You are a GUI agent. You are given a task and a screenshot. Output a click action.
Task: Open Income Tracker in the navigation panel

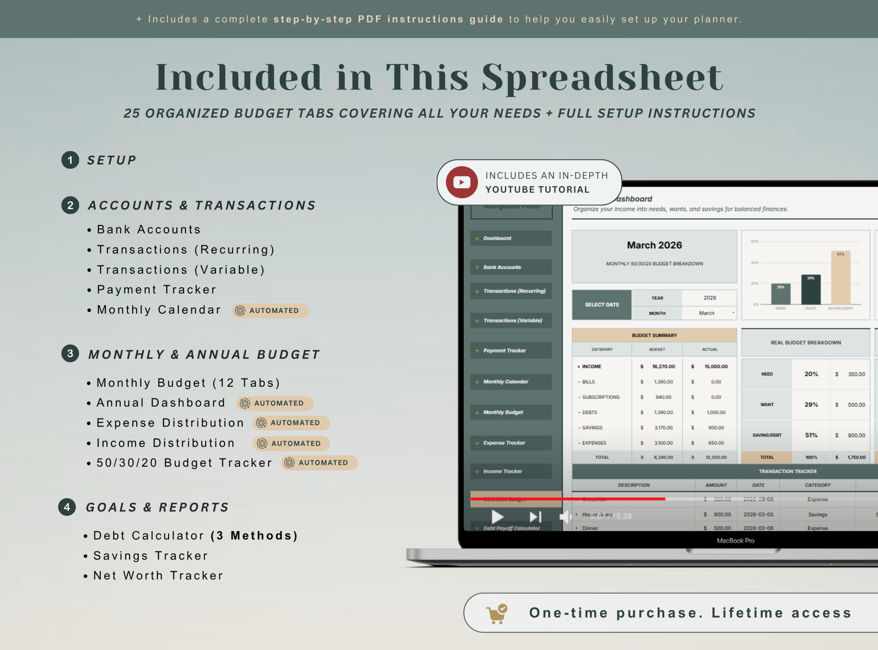pyautogui.click(x=511, y=471)
